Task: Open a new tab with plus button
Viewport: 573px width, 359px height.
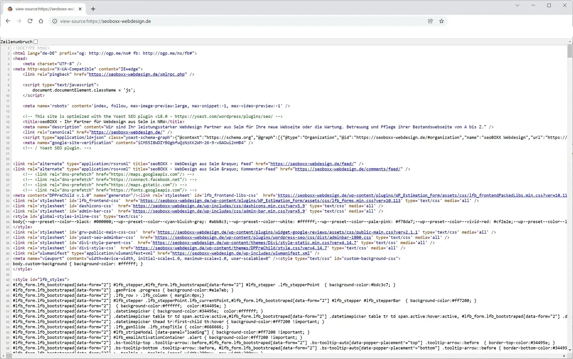Action: (93, 9)
